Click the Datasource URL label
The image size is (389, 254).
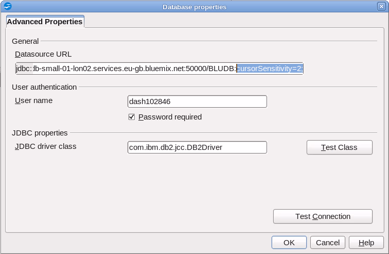tap(43, 54)
